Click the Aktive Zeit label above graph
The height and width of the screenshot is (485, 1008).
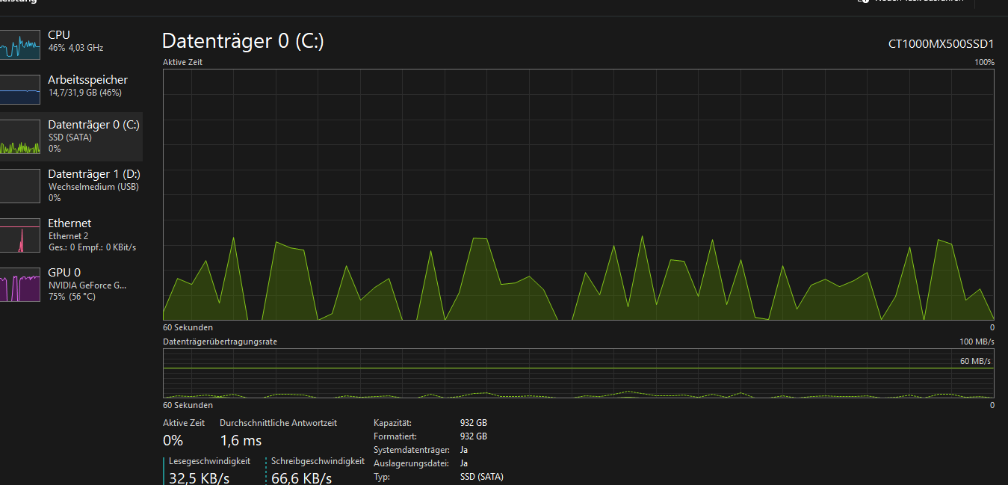pos(182,63)
